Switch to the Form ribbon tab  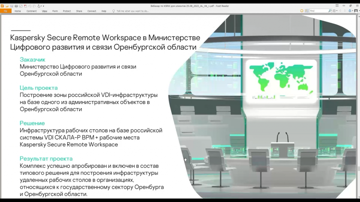point(55,11)
